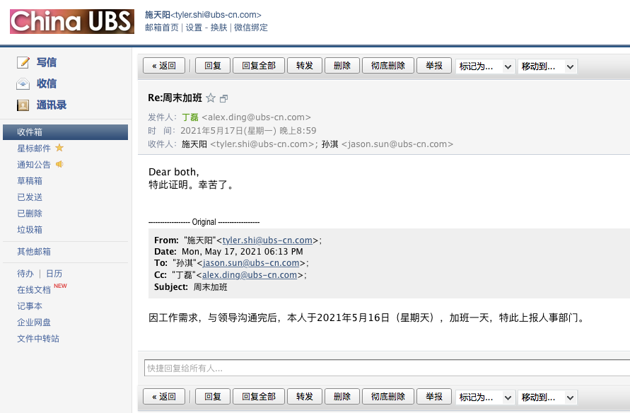Click the contacts address book icon
The width and height of the screenshot is (630, 413).
tap(24, 105)
